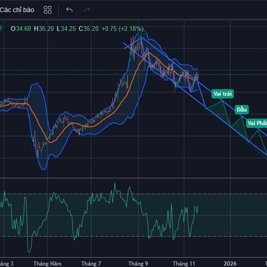Select the Vai Phải label
The image size is (267, 267).
(257, 123)
